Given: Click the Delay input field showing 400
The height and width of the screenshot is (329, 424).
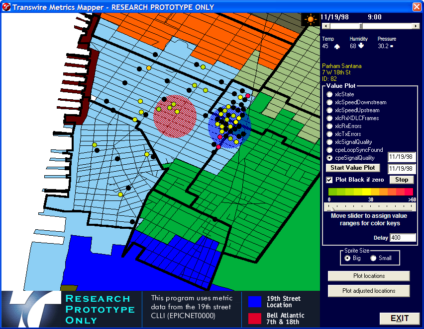Looking at the screenshot, I should [x=403, y=238].
